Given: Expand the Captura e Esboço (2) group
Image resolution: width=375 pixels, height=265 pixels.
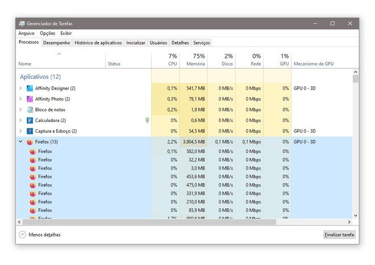Looking at the screenshot, I should 20,131.
